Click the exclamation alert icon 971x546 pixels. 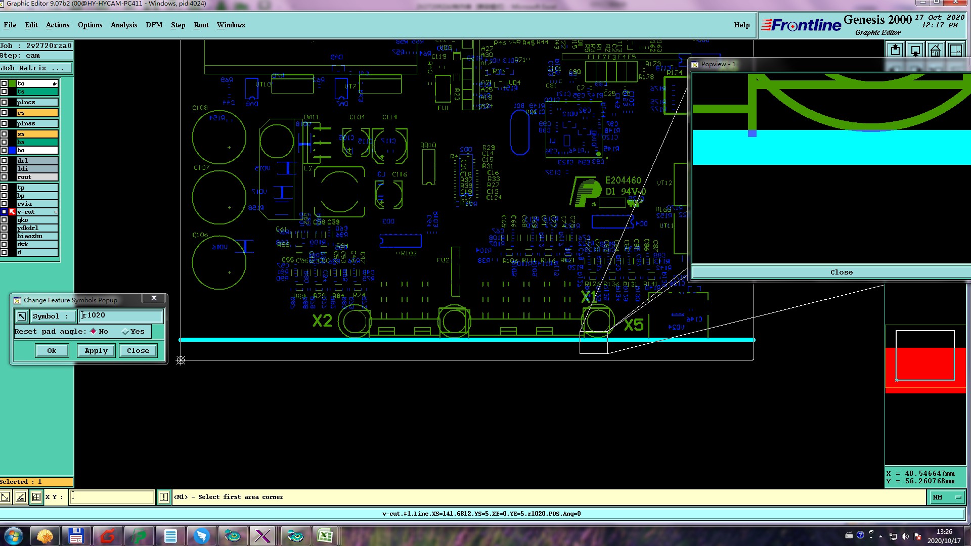pos(164,497)
